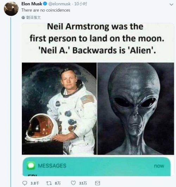Tap the MESSAGES notification banner
This screenshot has width=176, height=187.
click(x=96, y=167)
